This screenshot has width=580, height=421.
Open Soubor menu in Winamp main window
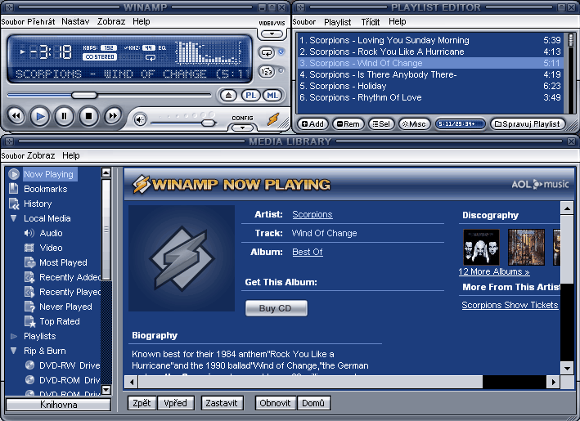coord(13,21)
